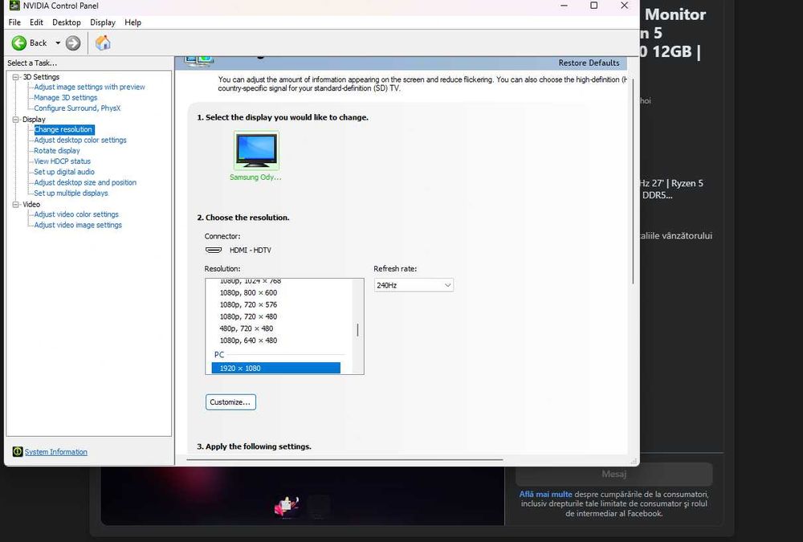
Task: Choose resolution 1080p, 720 × 480
Action: [x=248, y=316]
